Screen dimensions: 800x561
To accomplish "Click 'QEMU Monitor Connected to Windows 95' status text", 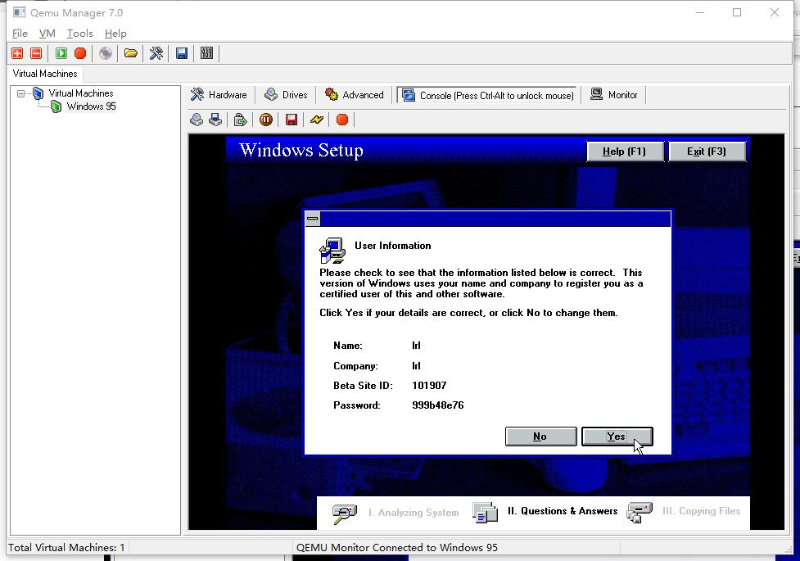I will pyautogui.click(x=397, y=548).
